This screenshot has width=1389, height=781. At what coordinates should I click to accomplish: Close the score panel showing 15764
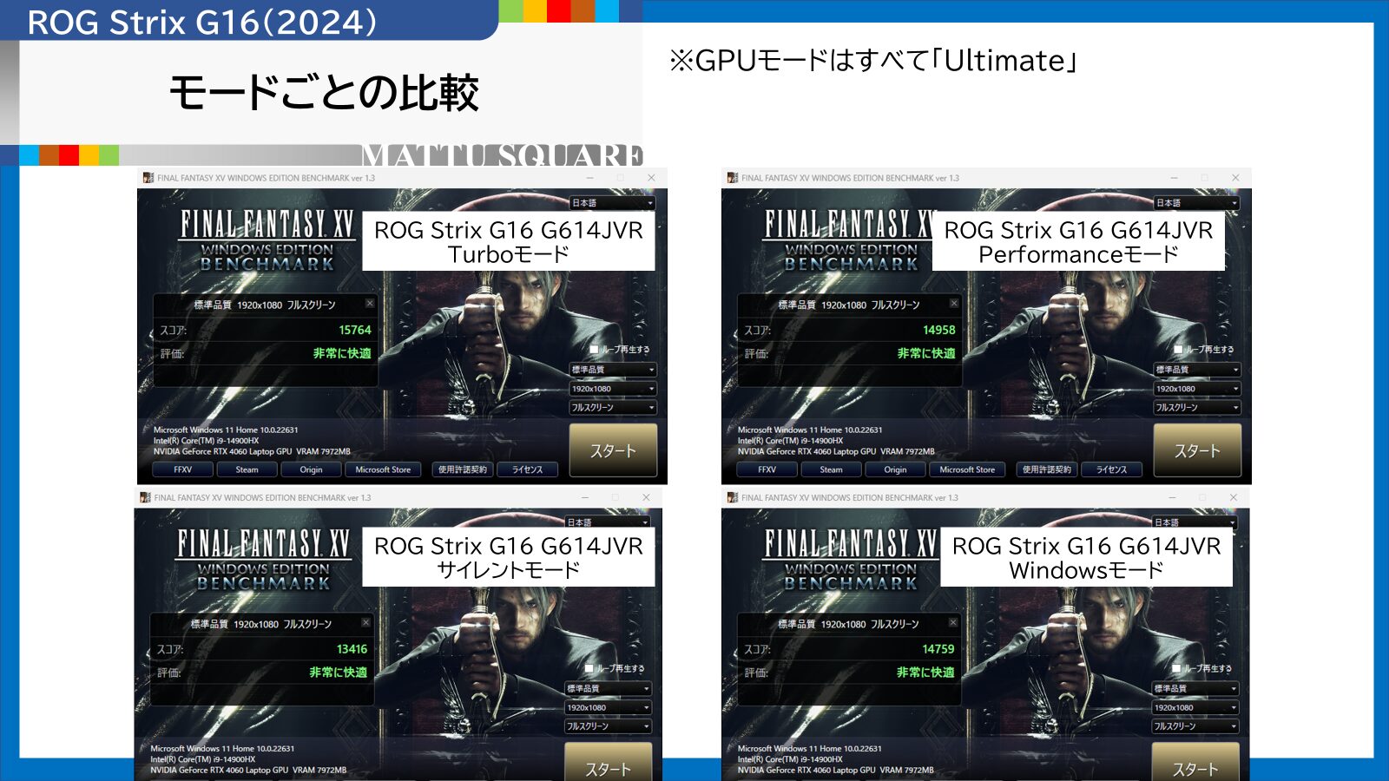[370, 303]
